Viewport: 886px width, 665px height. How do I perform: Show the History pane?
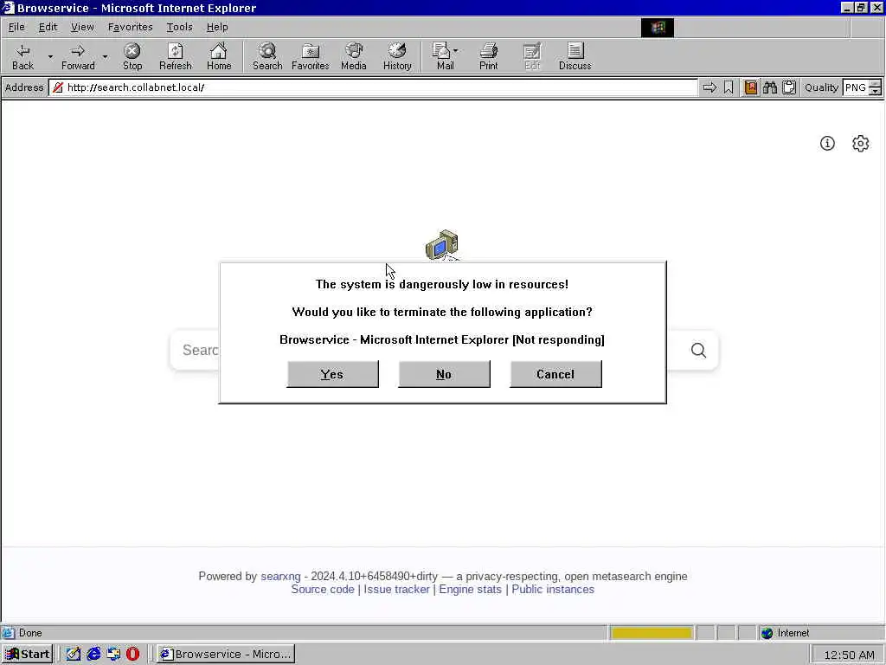[397, 56]
